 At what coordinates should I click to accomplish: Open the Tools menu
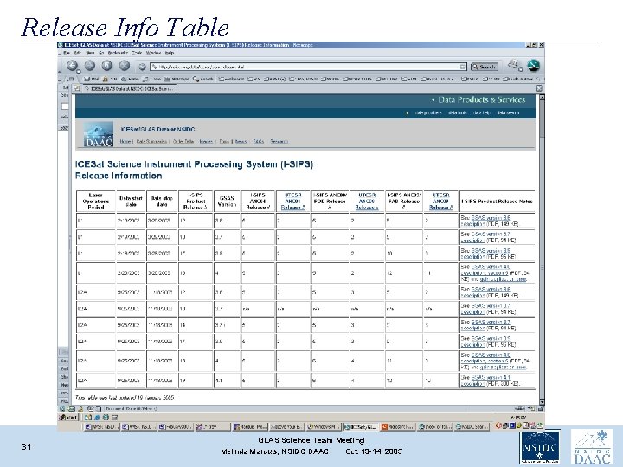point(137,53)
